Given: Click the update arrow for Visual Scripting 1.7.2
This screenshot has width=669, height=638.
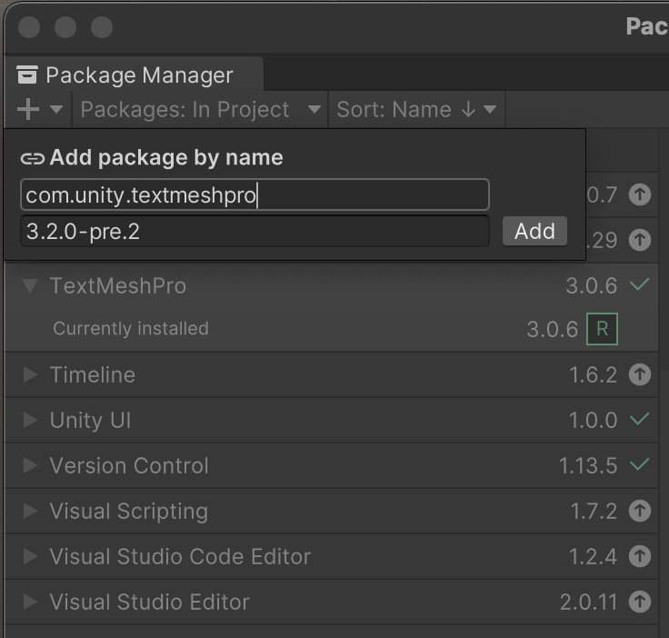Looking at the screenshot, I should [640, 511].
